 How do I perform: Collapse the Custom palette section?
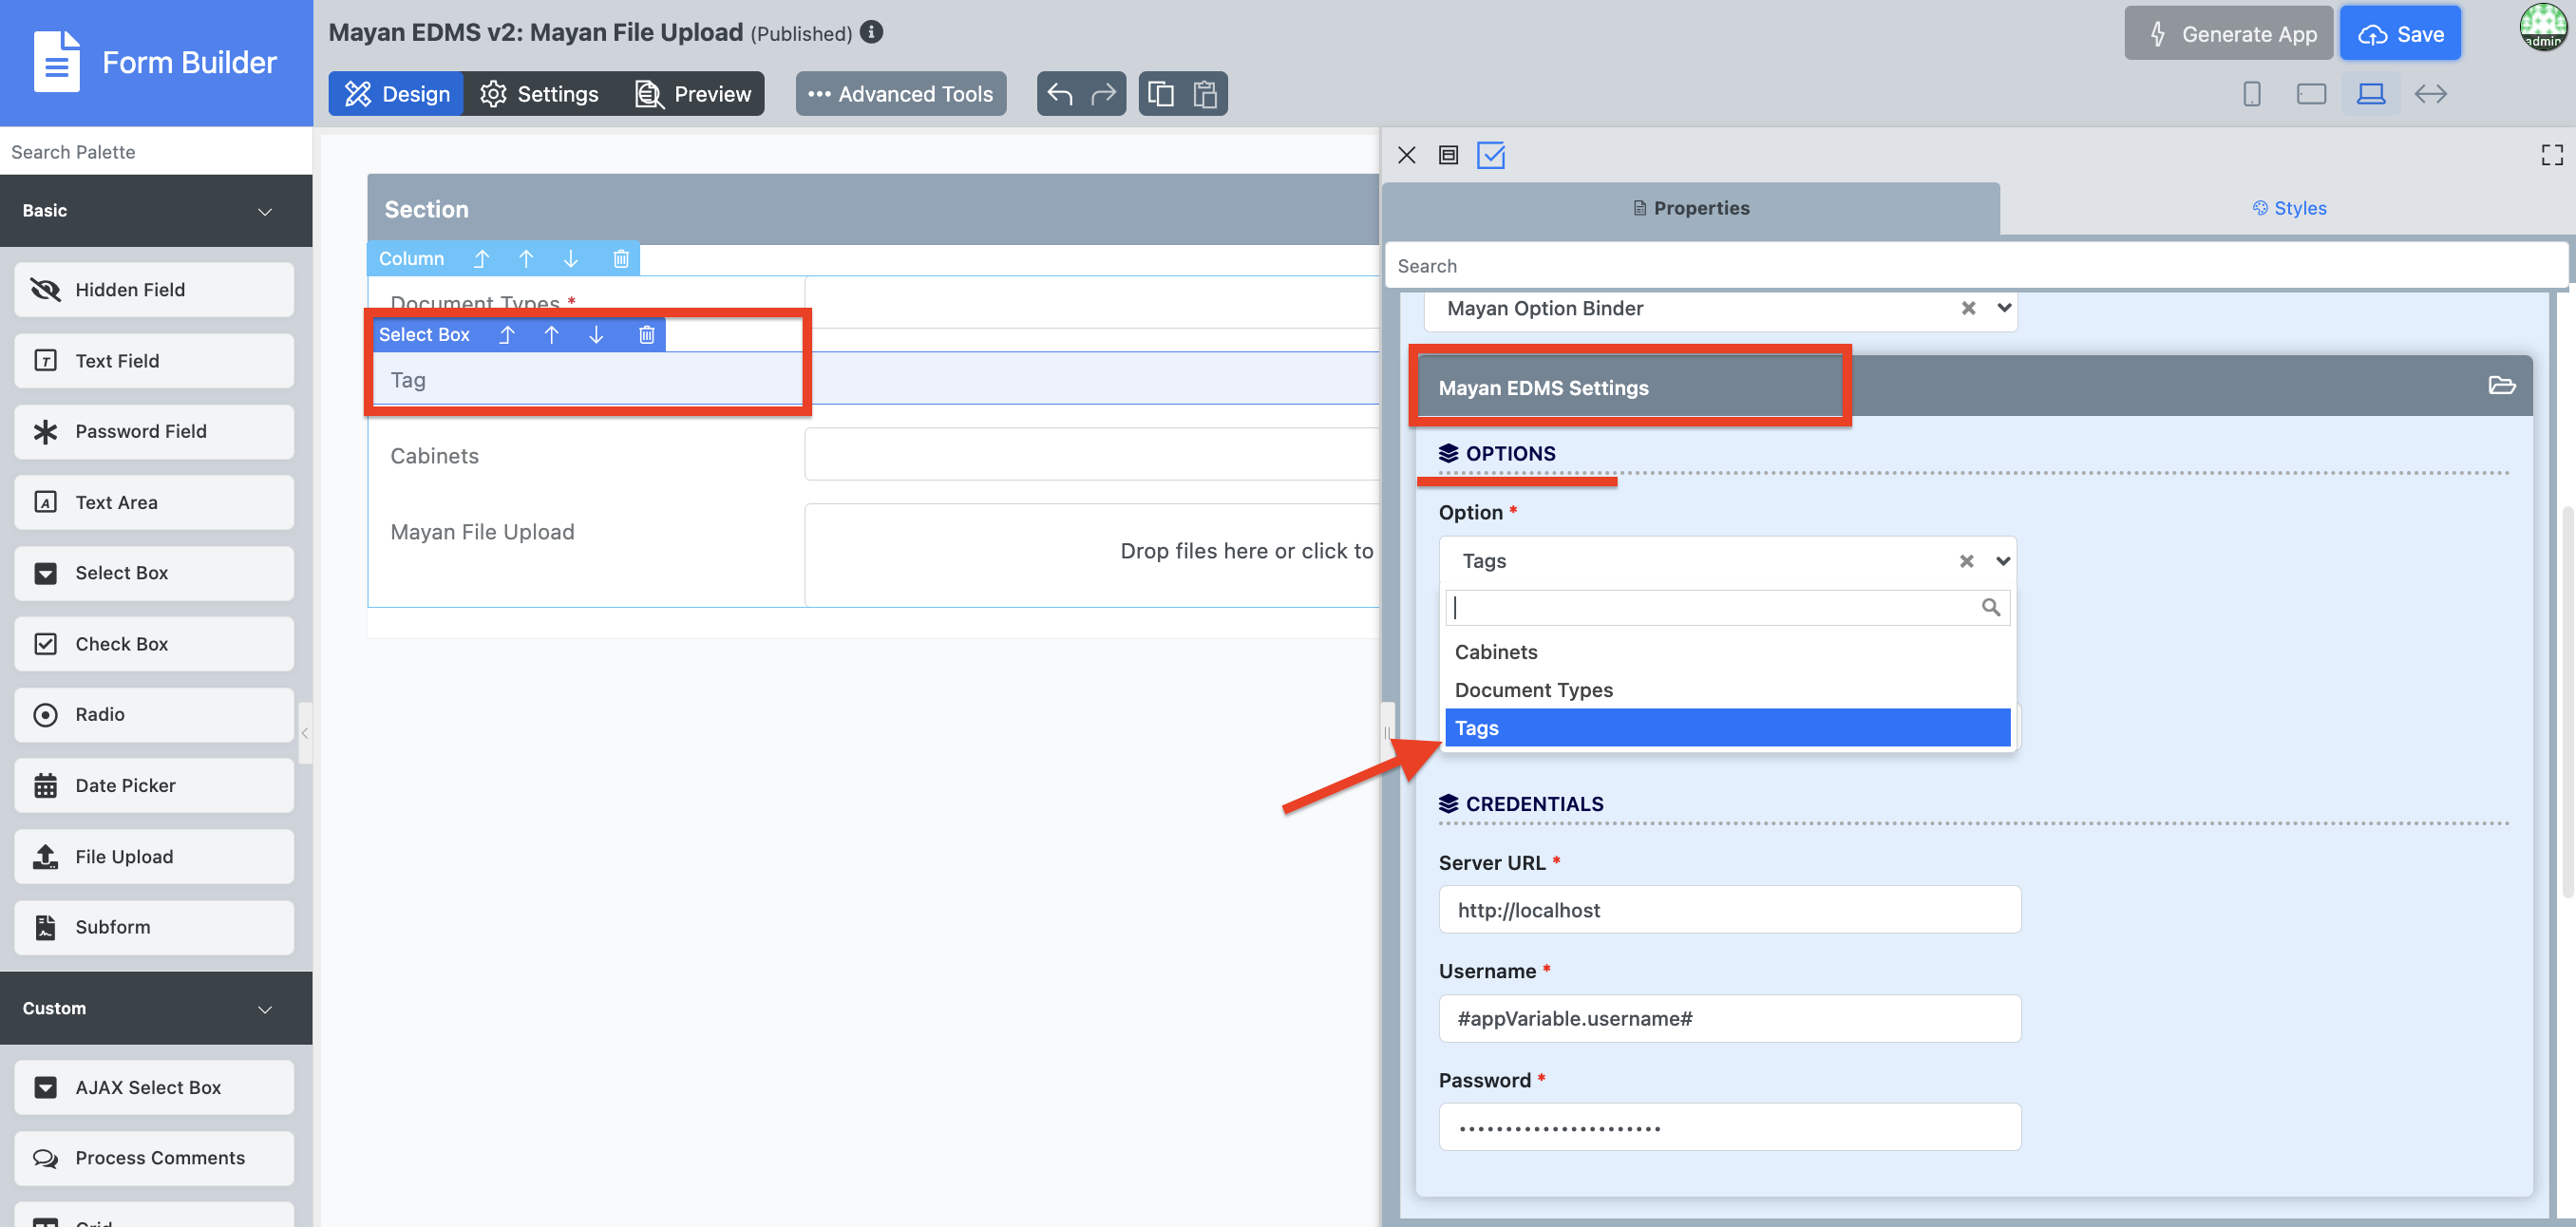156,1008
